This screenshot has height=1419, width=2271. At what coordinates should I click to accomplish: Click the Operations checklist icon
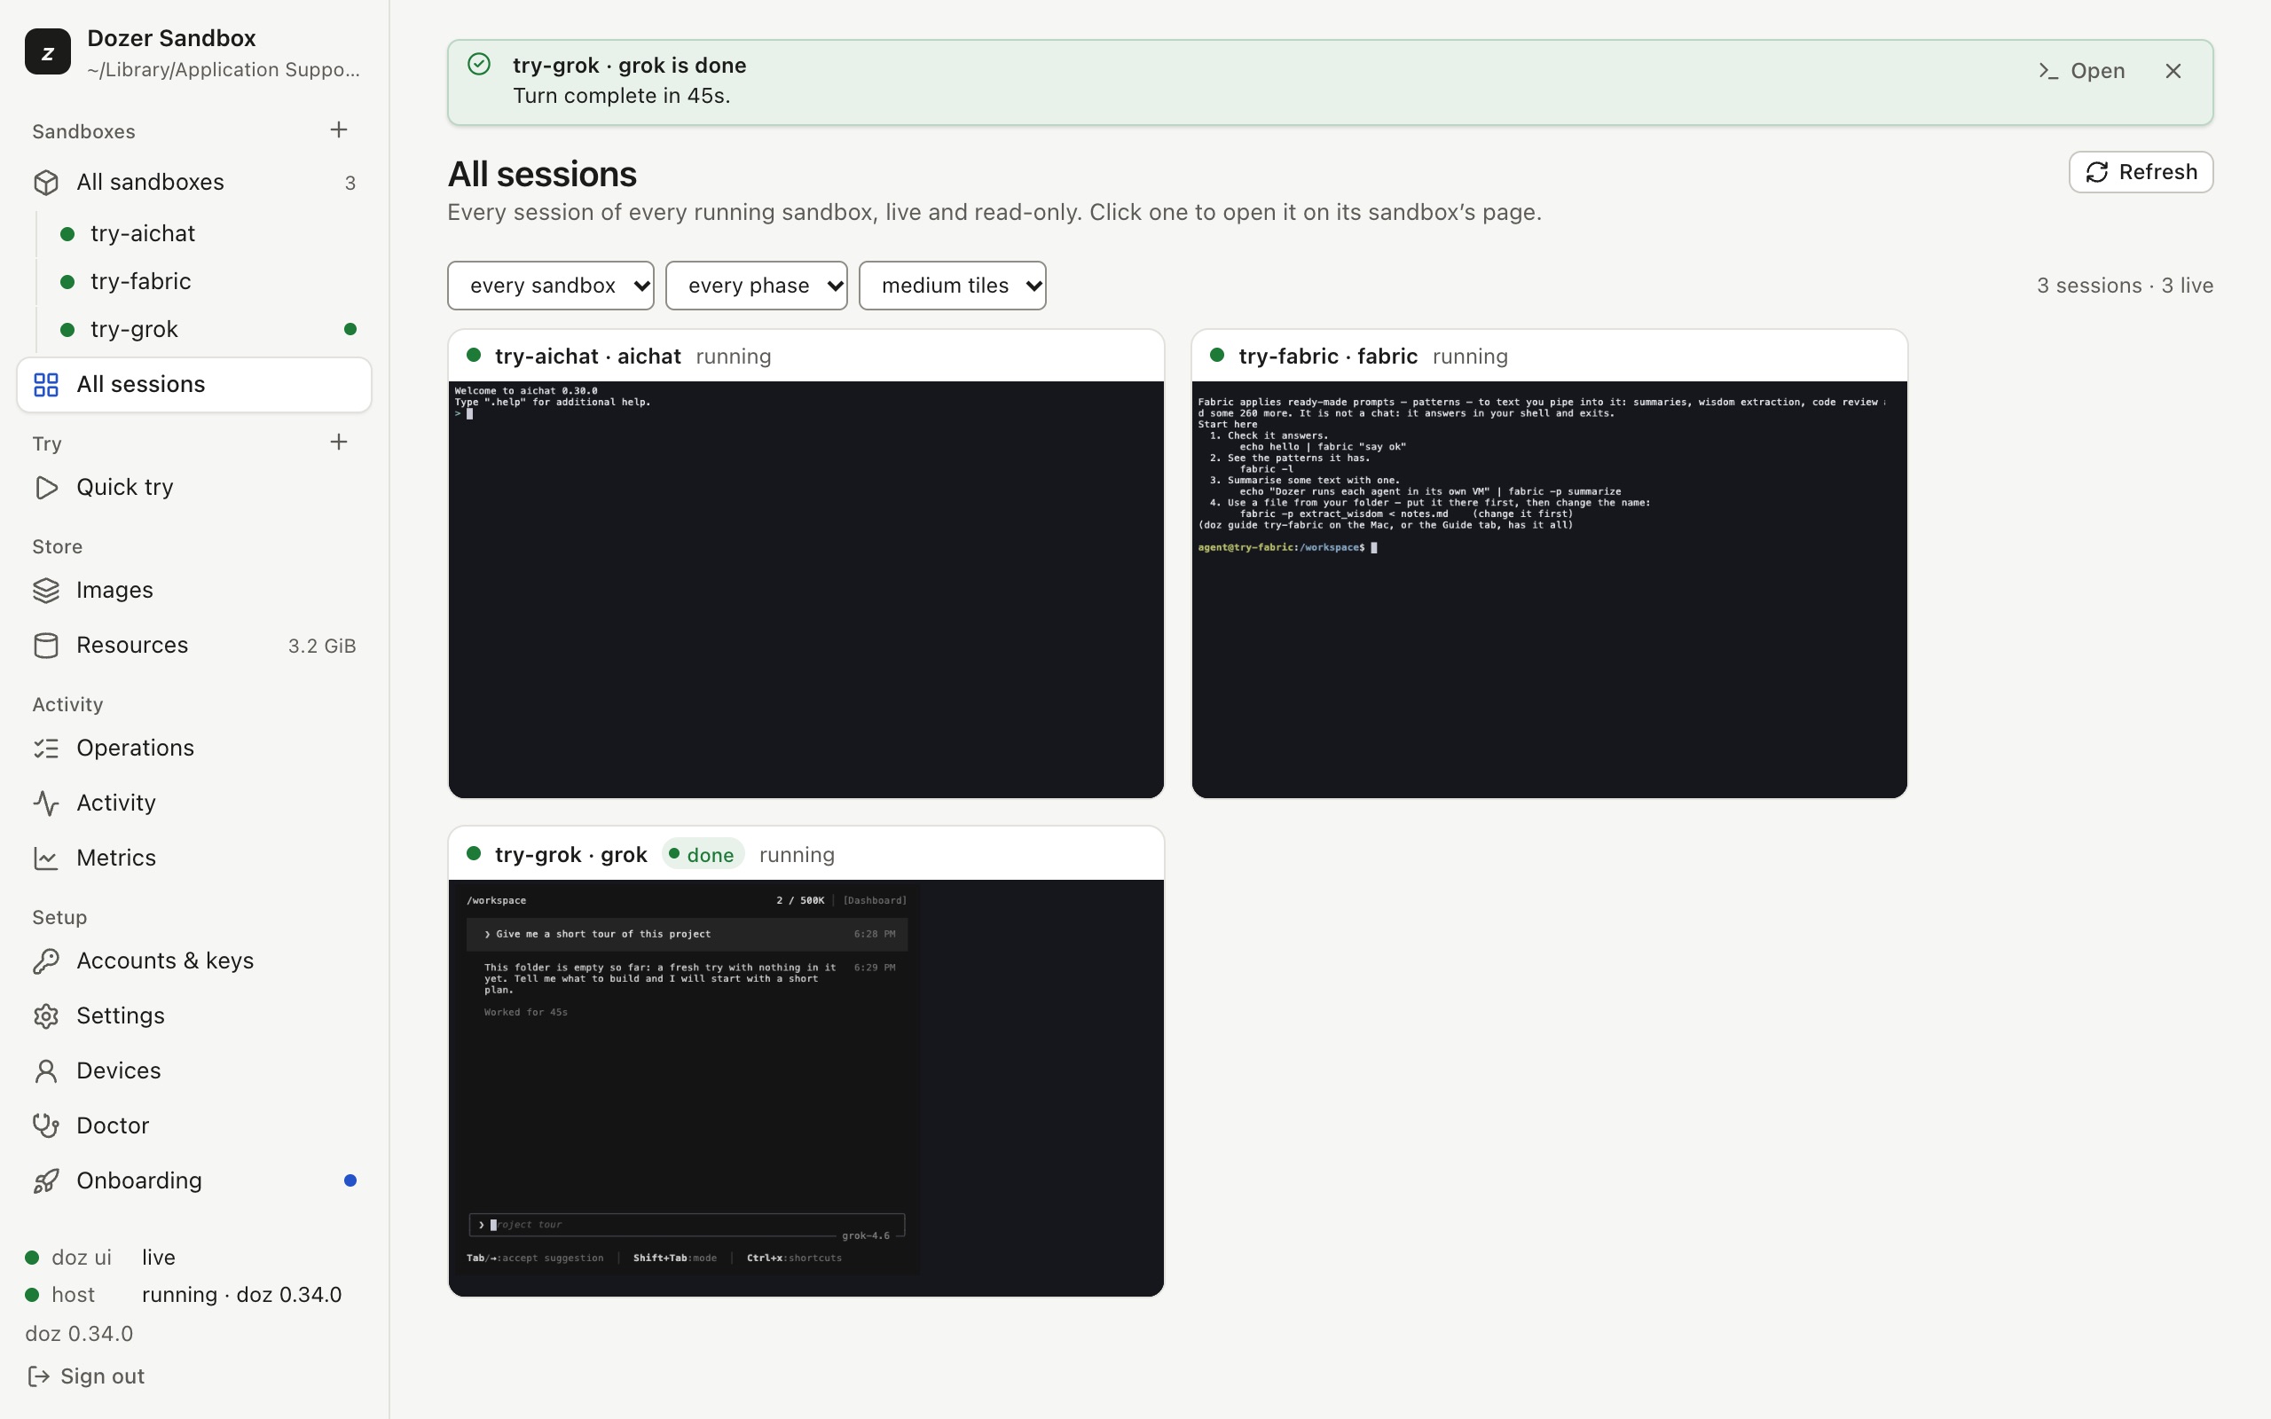point(46,748)
